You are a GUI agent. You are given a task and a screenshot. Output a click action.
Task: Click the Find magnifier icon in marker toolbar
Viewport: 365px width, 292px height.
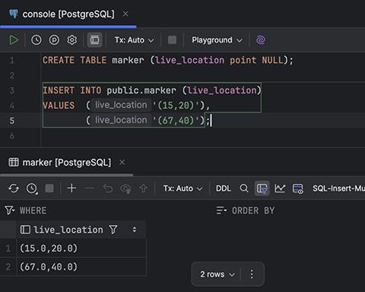pyautogui.click(x=244, y=189)
